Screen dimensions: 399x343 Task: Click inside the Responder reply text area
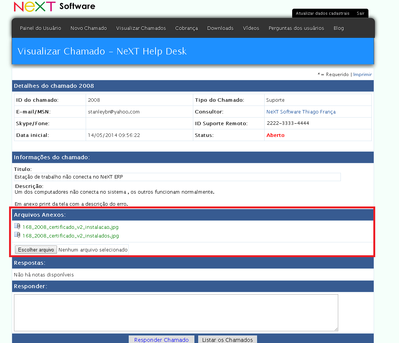[x=176, y=313]
